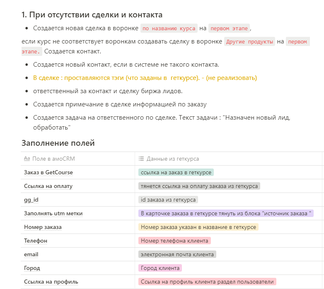Select the purple "источник заказа" tag
Screen dimensions: 324x289
(x=226, y=213)
